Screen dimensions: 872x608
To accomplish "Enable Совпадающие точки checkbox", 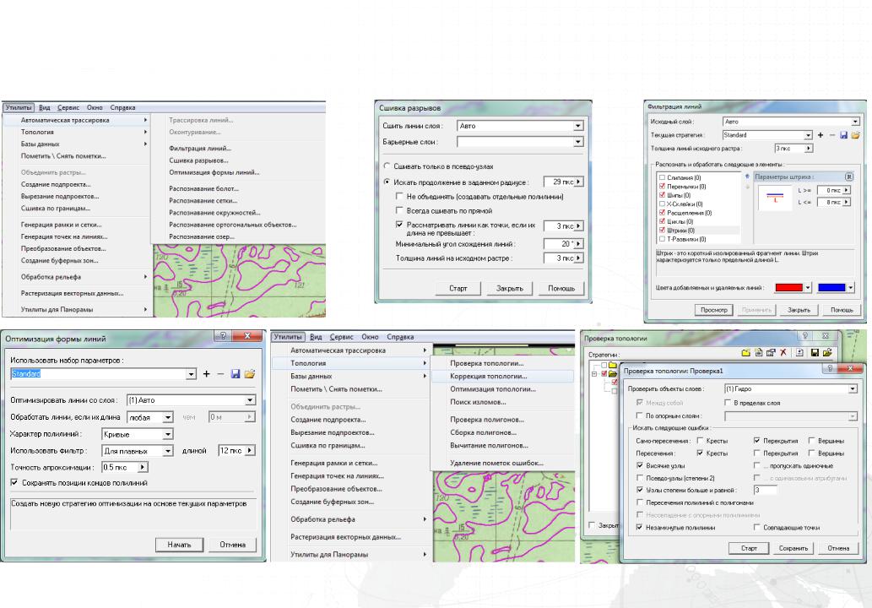I will click(x=756, y=527).
